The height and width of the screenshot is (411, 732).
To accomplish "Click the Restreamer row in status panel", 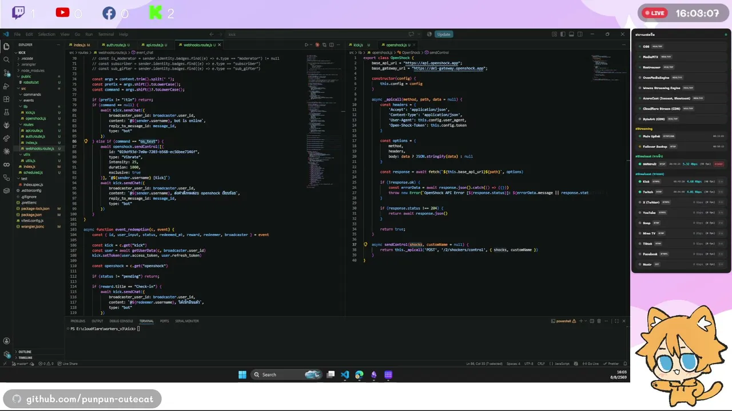I will [681, 67].
